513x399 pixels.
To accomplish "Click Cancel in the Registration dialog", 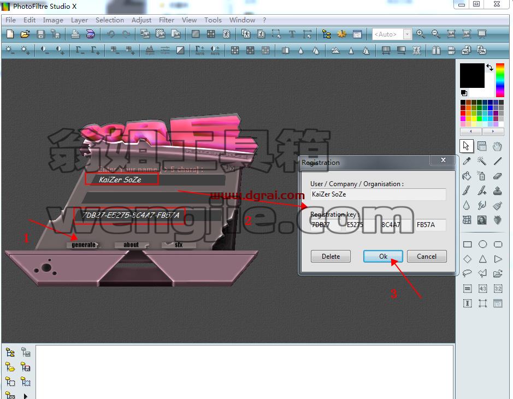I will [x=427, y=257].
